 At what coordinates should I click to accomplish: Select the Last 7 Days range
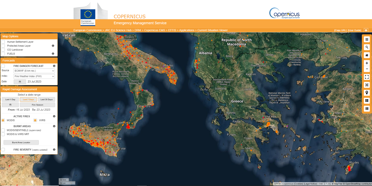28,99
